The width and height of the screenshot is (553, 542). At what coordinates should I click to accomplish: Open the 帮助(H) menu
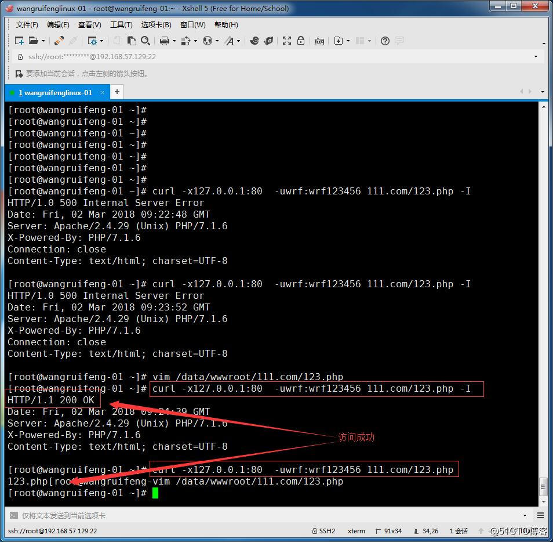(x=226, y=25)
